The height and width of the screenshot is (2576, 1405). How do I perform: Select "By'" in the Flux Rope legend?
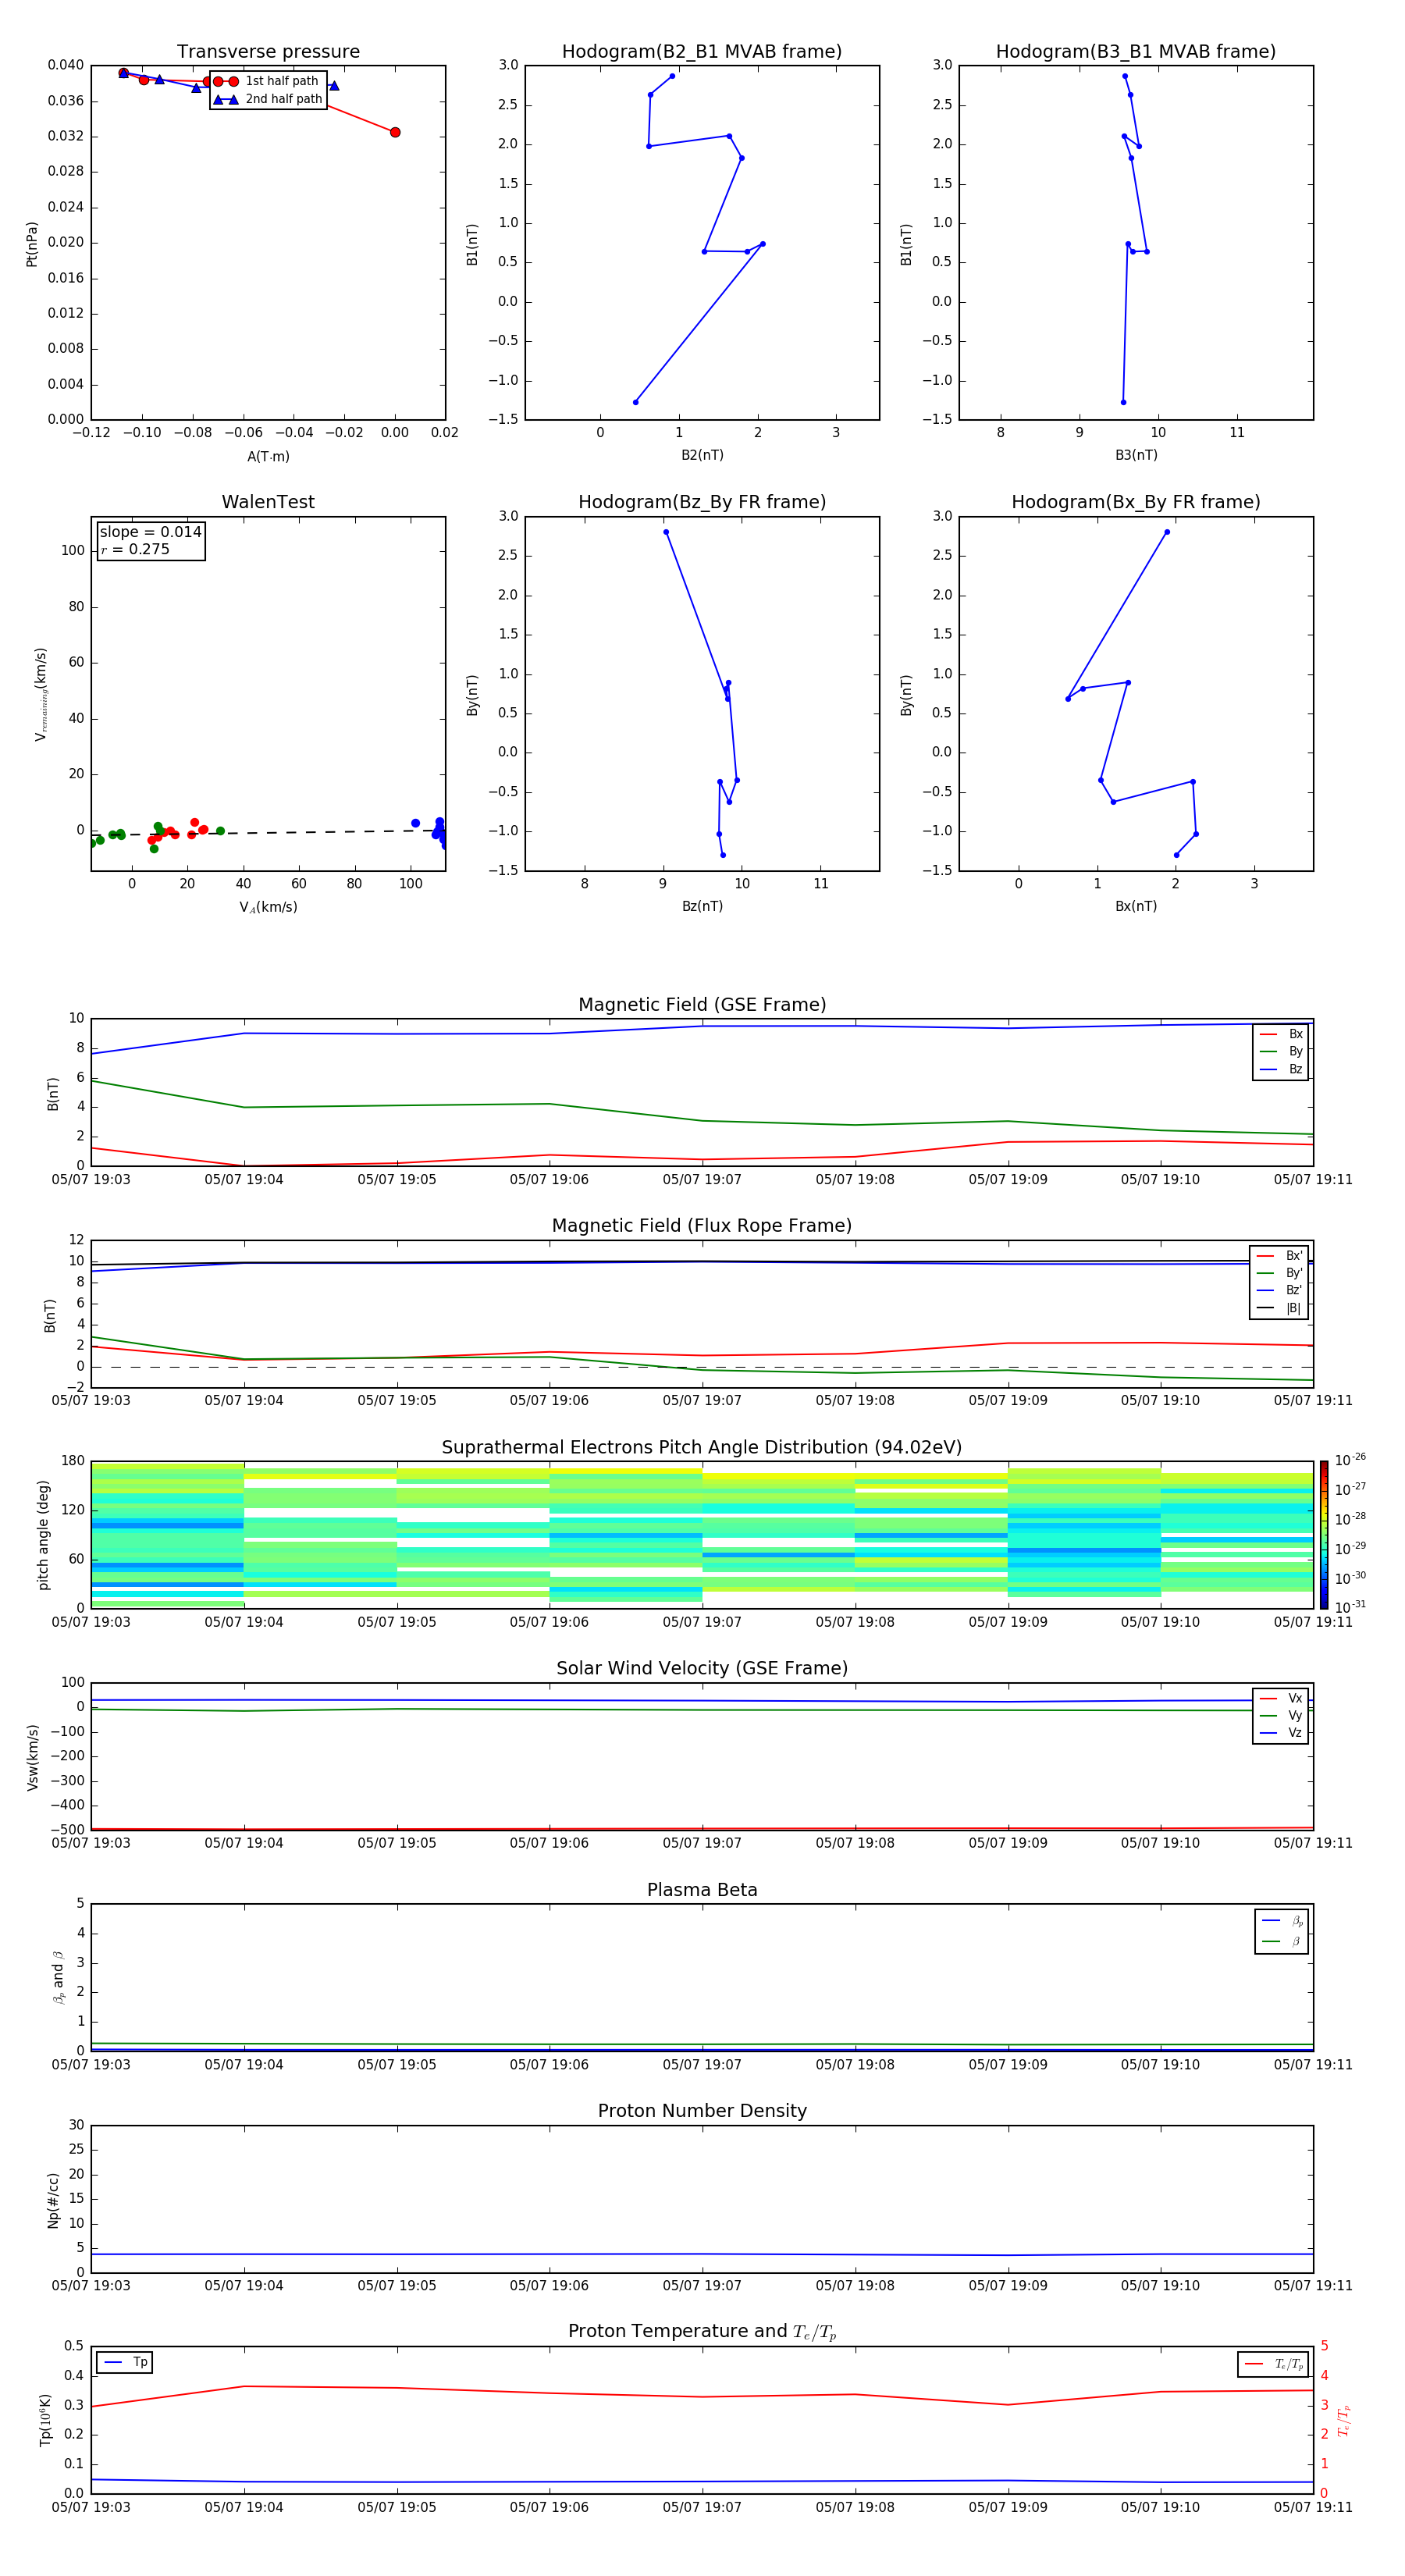[x=1294, y=1273]
